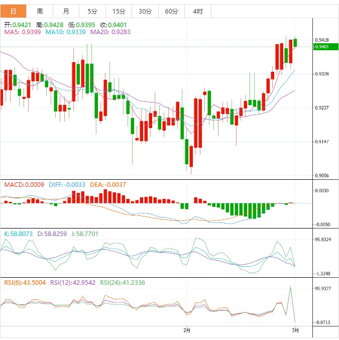Click the green 0.9401 current price tag
339x340 pixels.
point(322,47)
